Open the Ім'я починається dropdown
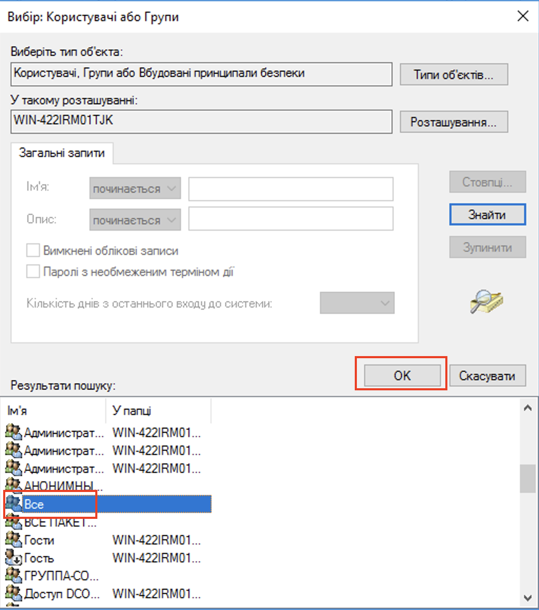539x610 pixels. (135, 189)
